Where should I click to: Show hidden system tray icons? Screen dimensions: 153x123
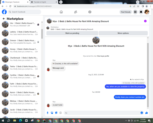pos(126,121)
